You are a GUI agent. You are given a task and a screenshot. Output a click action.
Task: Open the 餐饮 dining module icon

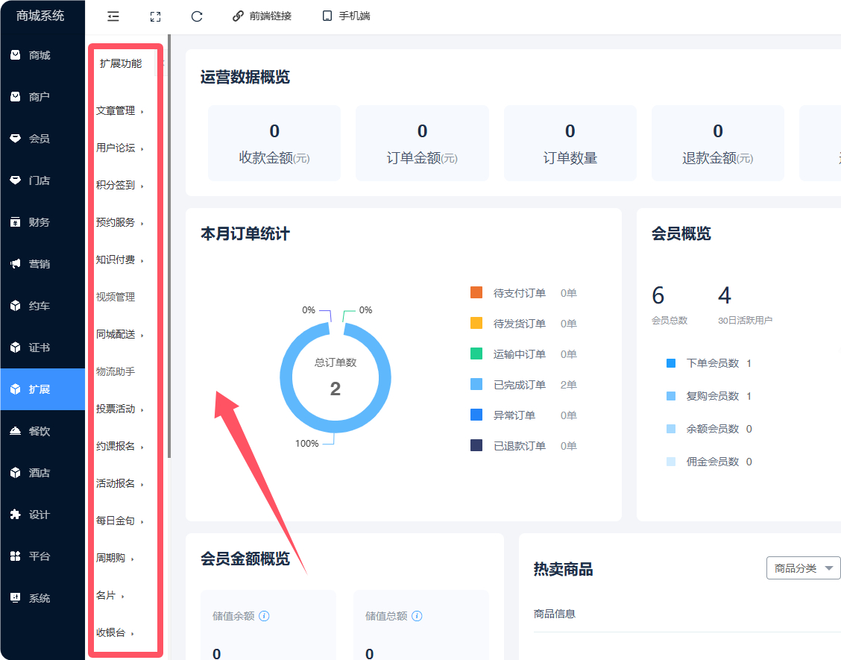pos(27,431)
